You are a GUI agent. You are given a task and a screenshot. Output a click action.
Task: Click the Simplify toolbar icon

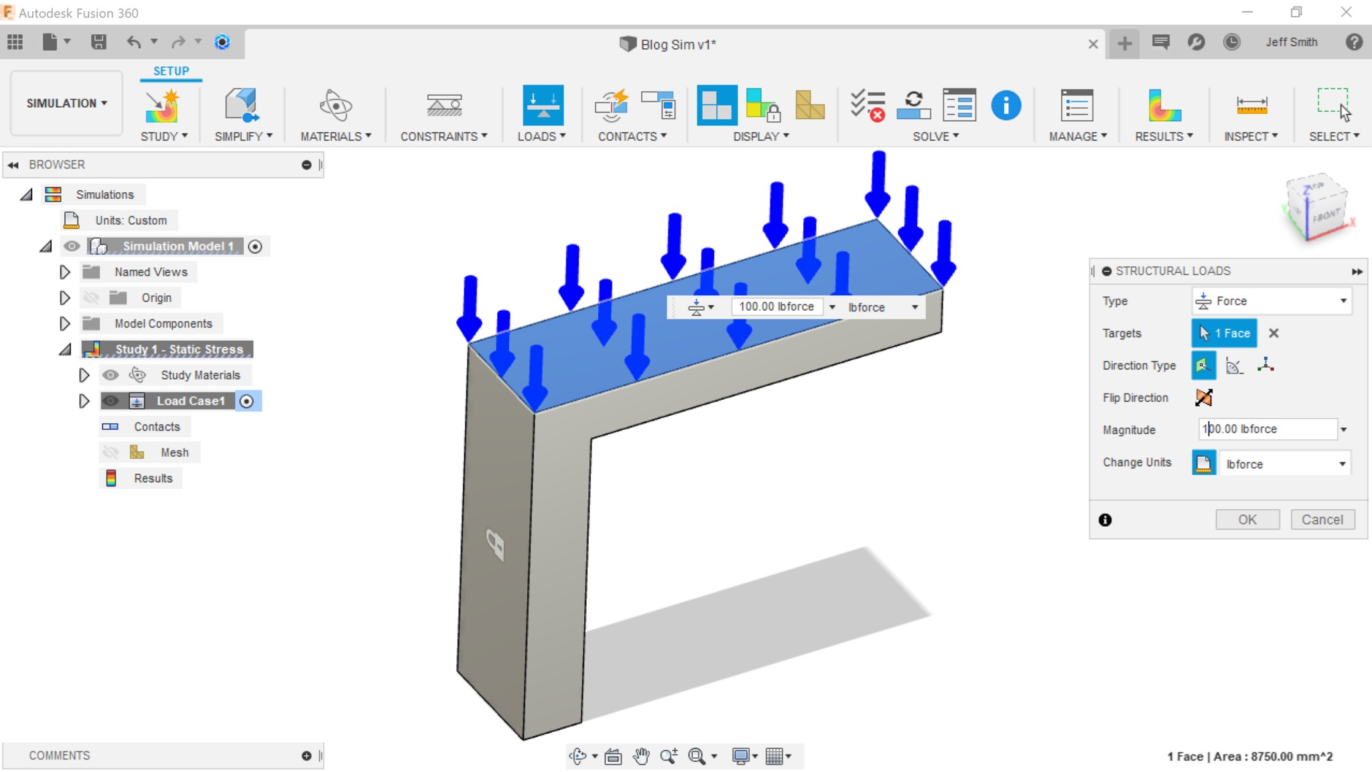click(242, 105)
